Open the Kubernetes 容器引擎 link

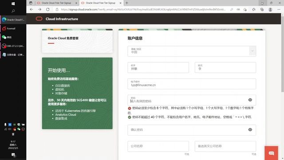[x=75, y=111]
